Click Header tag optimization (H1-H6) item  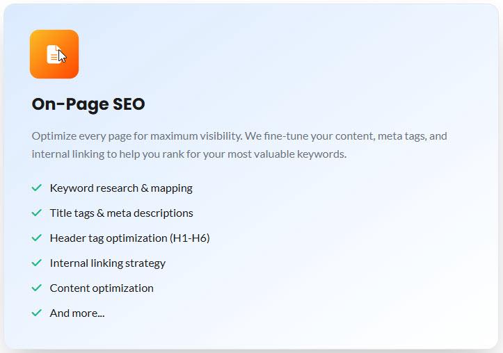pyautogui.click(x=129, y=238)
